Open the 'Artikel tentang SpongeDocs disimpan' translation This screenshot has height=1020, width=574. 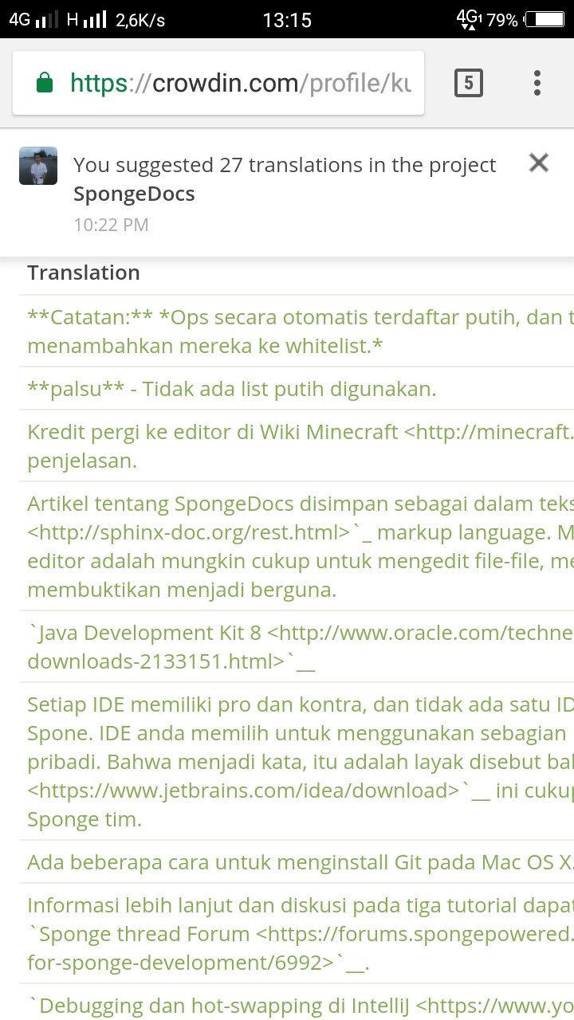tap(297, 547)
